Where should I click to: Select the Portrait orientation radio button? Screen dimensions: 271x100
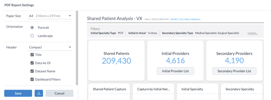click(x=32, y=28)
